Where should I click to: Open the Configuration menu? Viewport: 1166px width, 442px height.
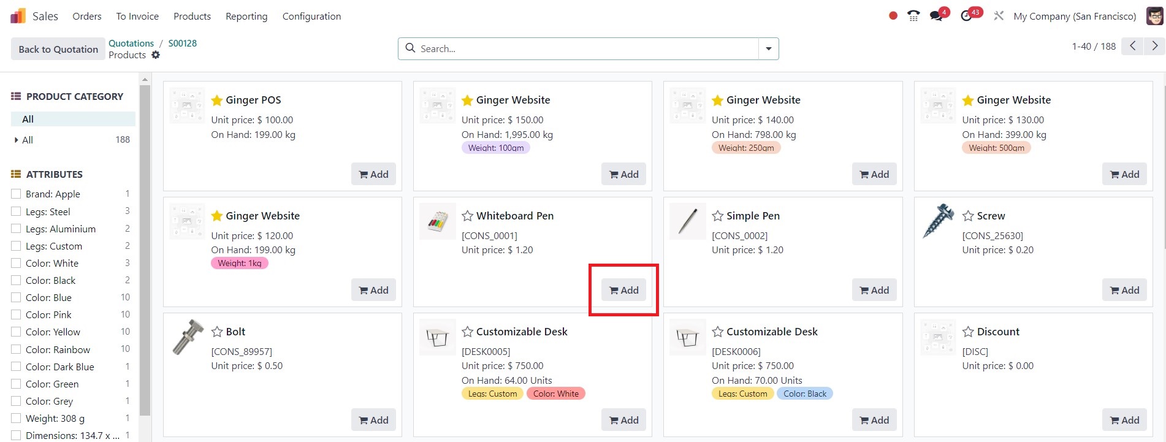(311, 17)
